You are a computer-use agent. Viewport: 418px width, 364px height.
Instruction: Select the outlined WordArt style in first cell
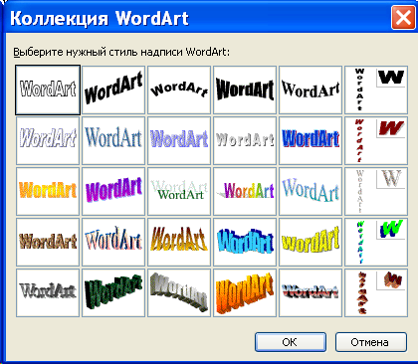(48, 90)
